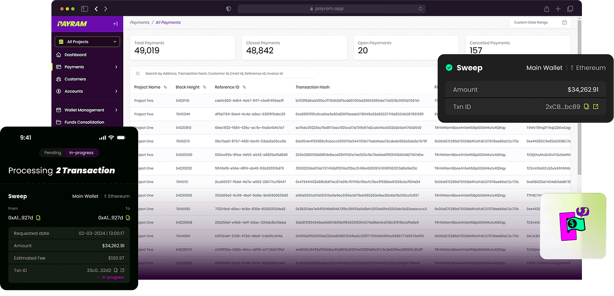Sort table by Block Height arrows
Image resolution: width=614 pixels, height=296 pixels.
click(204, 87)
